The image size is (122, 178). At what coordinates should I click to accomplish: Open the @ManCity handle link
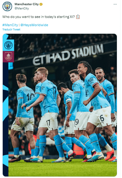(x=22, y=8)
